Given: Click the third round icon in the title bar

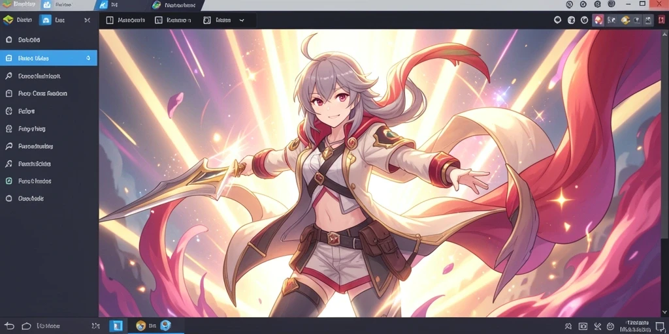Looking at the screenshot, I should pos(597,5).
